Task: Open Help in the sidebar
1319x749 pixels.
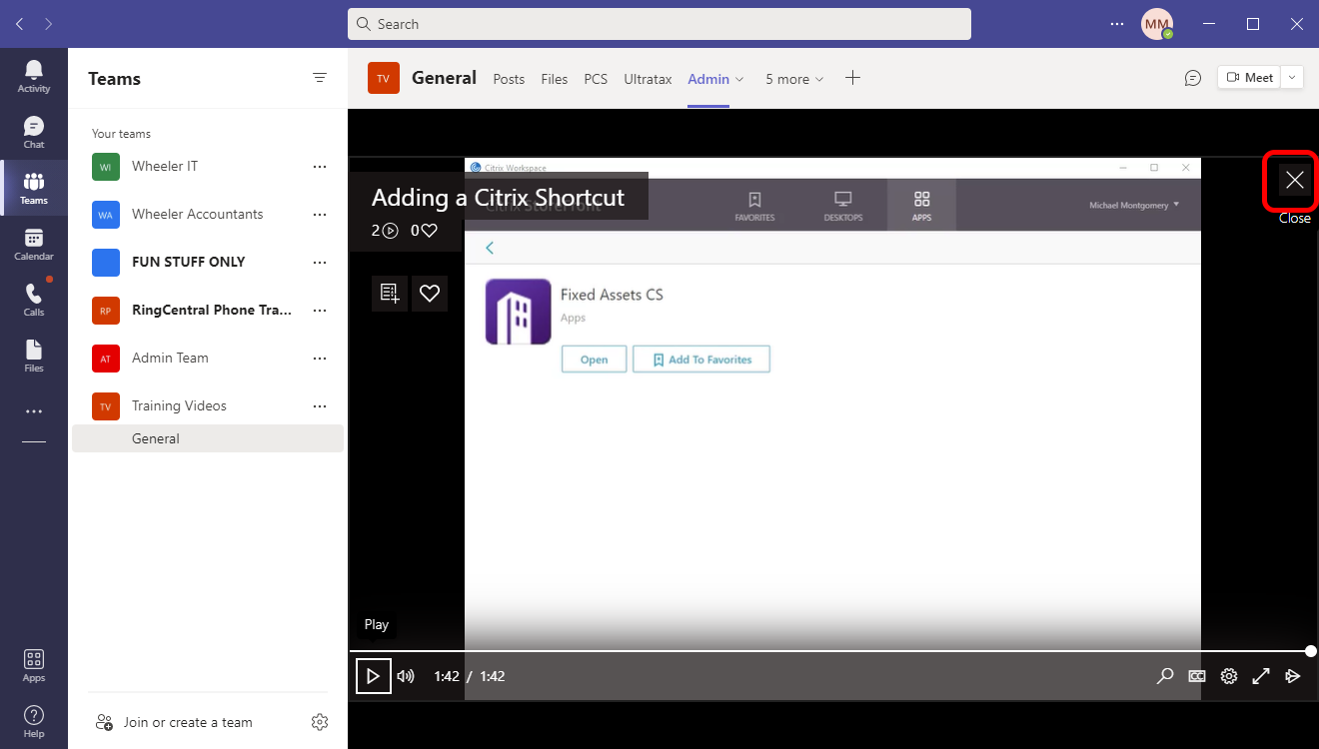Action: point(34,721)
